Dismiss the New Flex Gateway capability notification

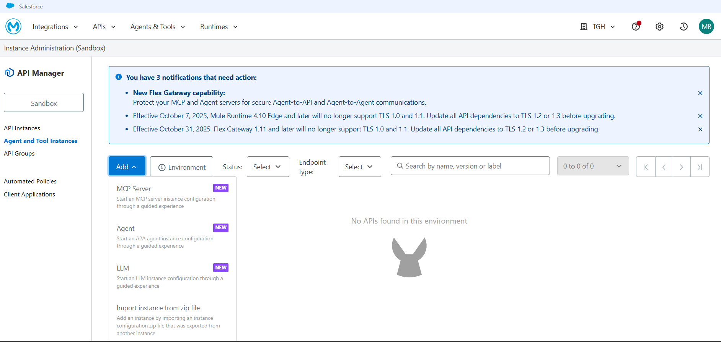click(x=700, y=93)
